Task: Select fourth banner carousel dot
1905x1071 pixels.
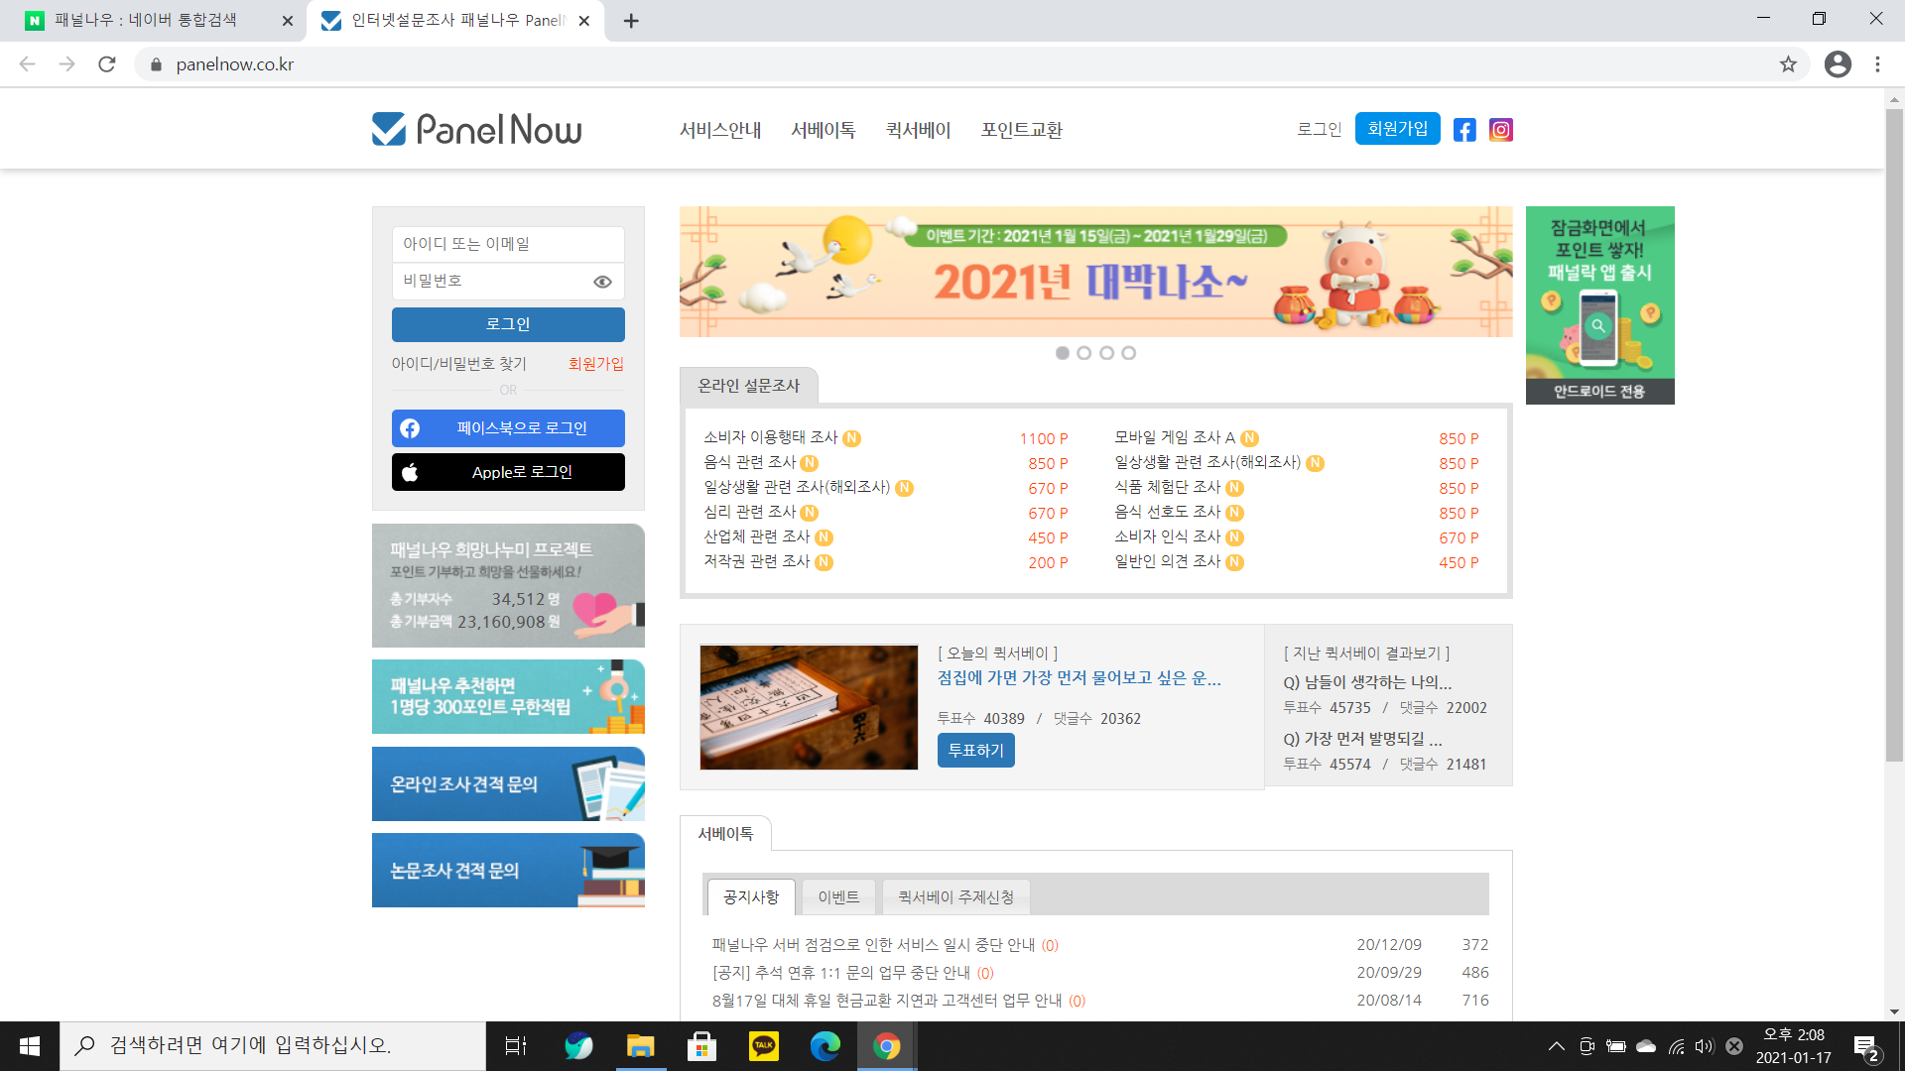Action: coord(1128,353)
